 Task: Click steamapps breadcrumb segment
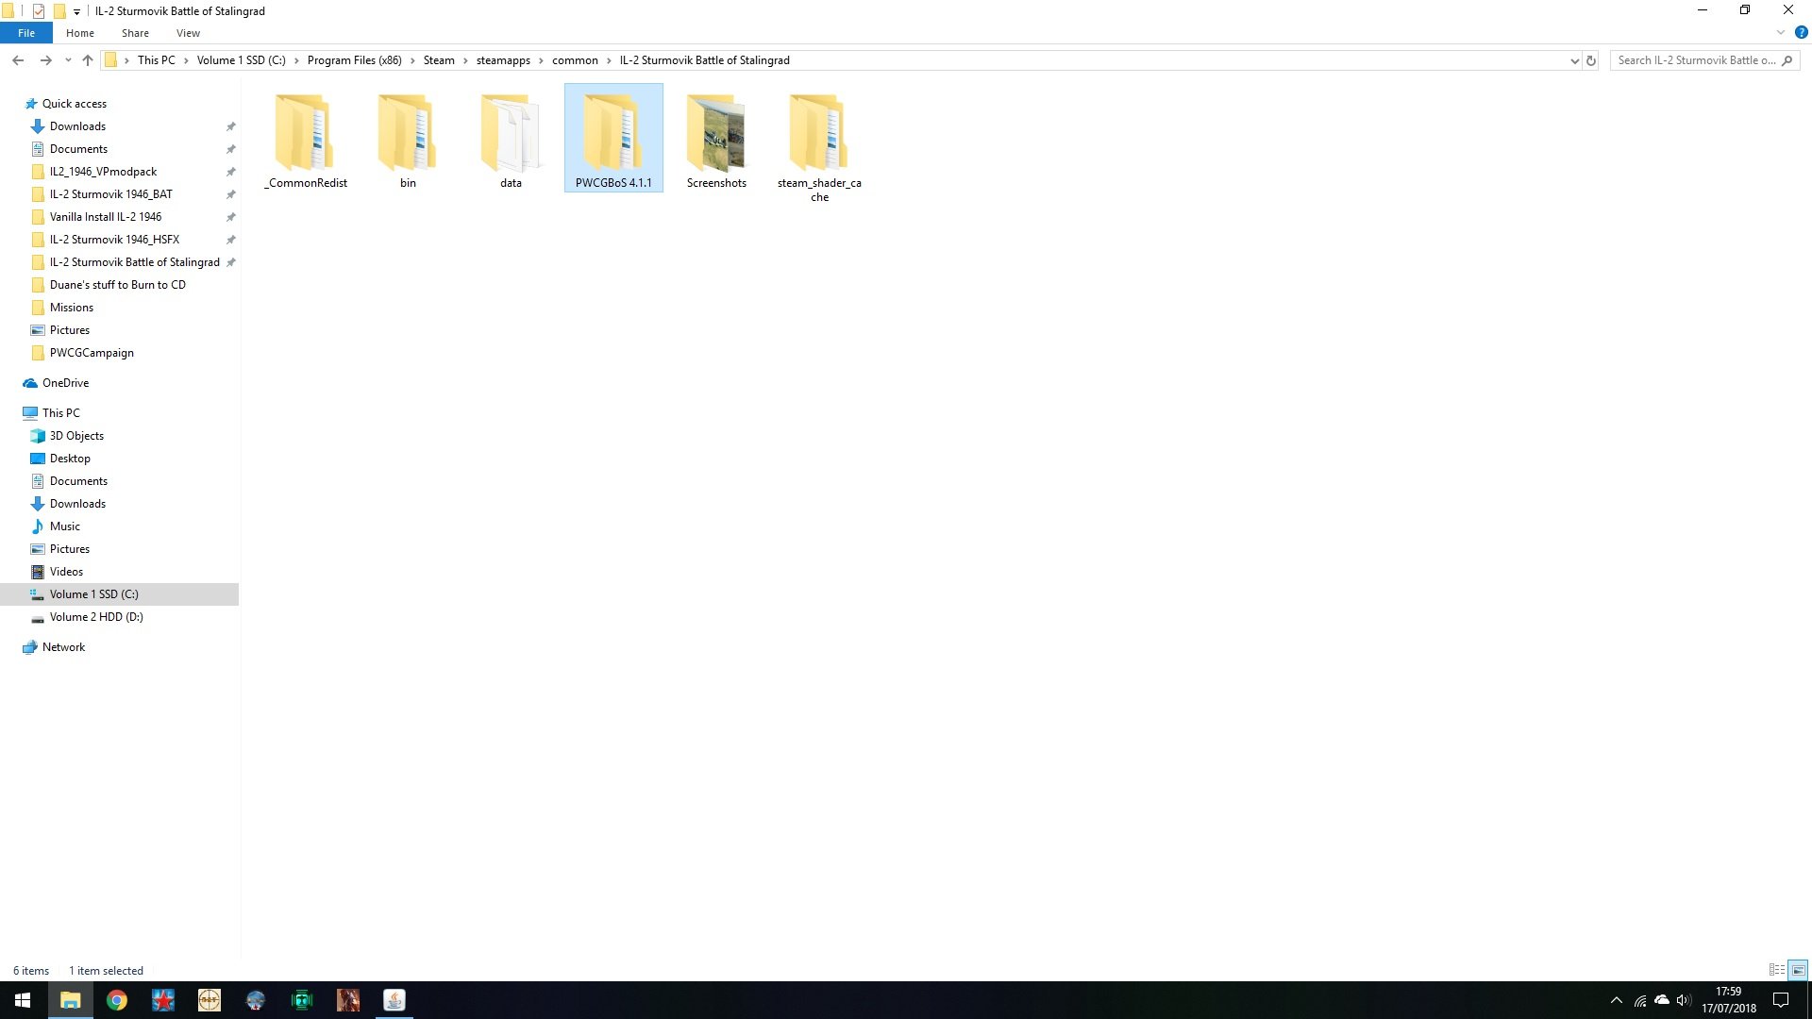point(503,60)
